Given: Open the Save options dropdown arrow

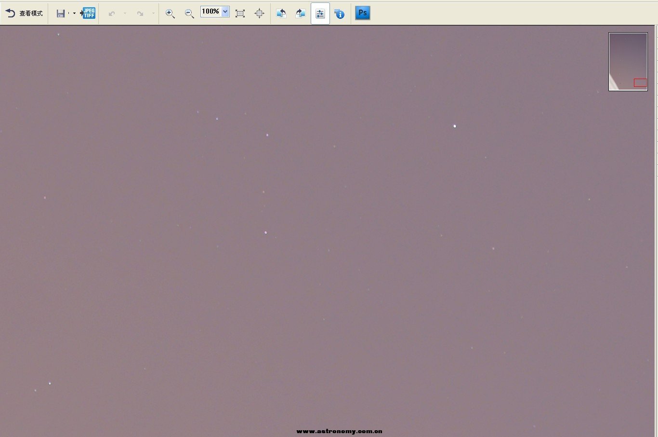Looking at the screenshot, I should 74,14.
